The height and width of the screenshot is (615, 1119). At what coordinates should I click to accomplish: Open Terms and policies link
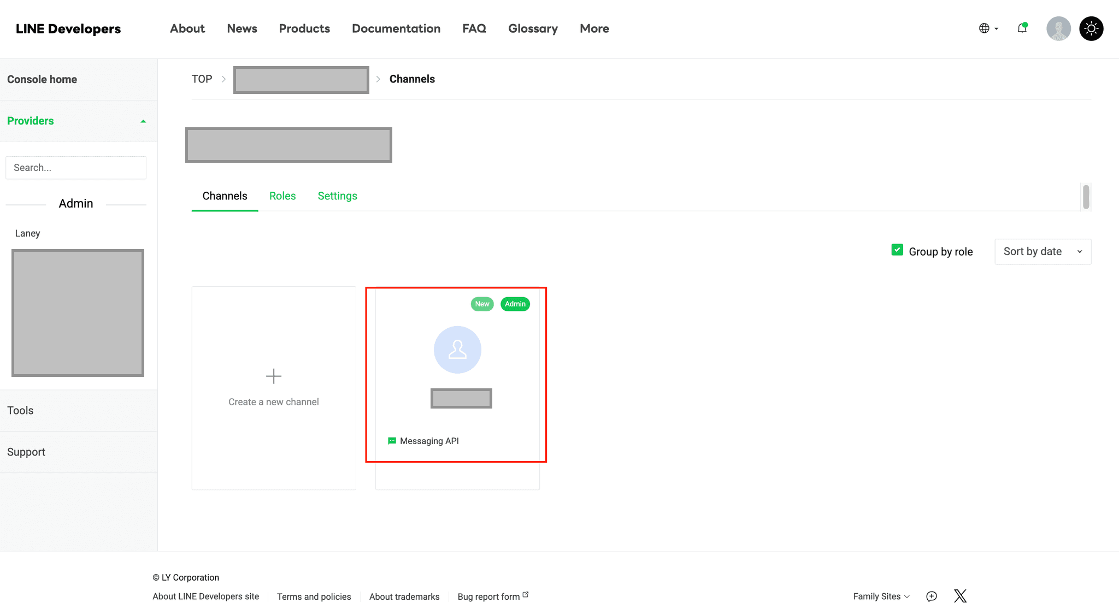click(x=314, y=596)
